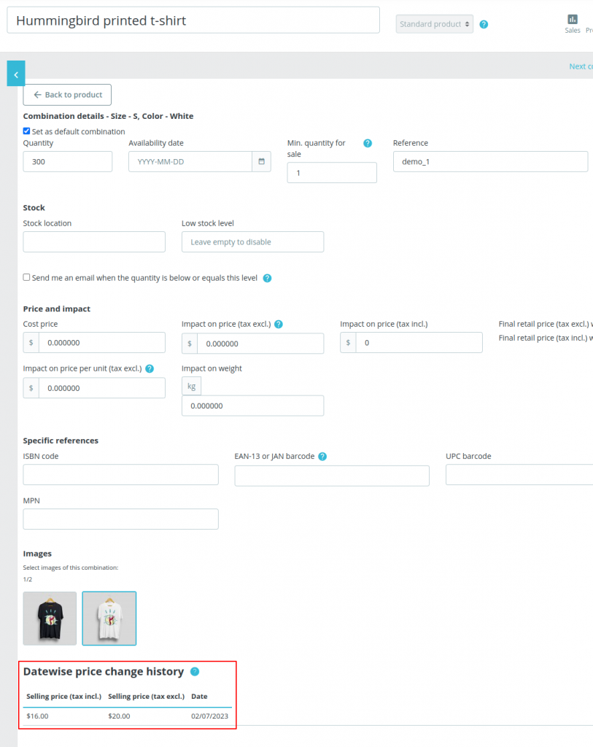This screenshot has height=747, width=593.
Task: Focus the EAN-13 or JAN barcode field
Action: 332,476
